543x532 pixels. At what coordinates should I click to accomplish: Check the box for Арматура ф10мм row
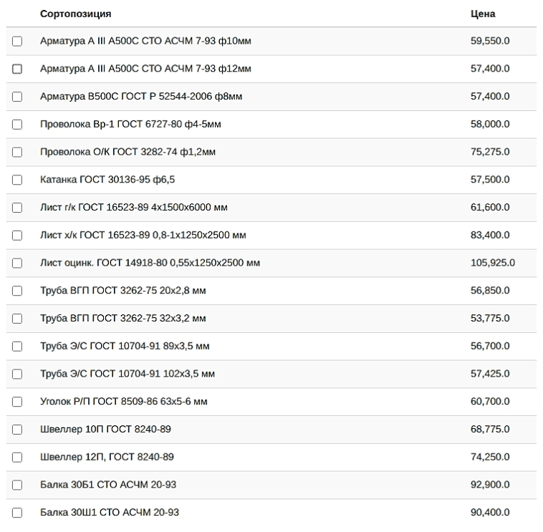pos(17,42)
